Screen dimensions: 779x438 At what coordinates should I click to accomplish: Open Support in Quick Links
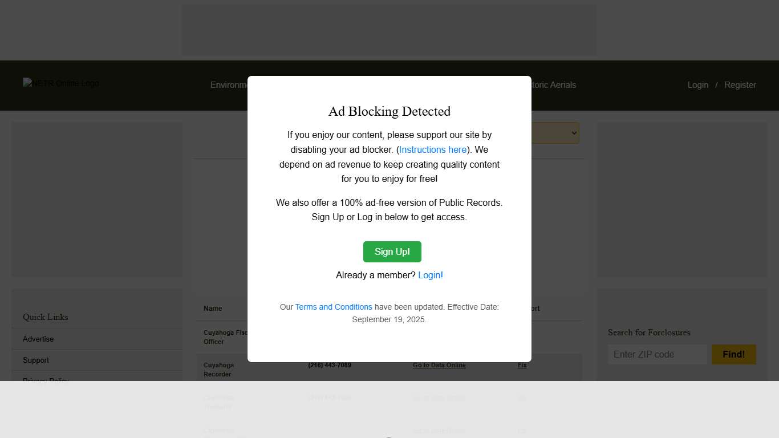pyautogui.click(x=36, y=360)
